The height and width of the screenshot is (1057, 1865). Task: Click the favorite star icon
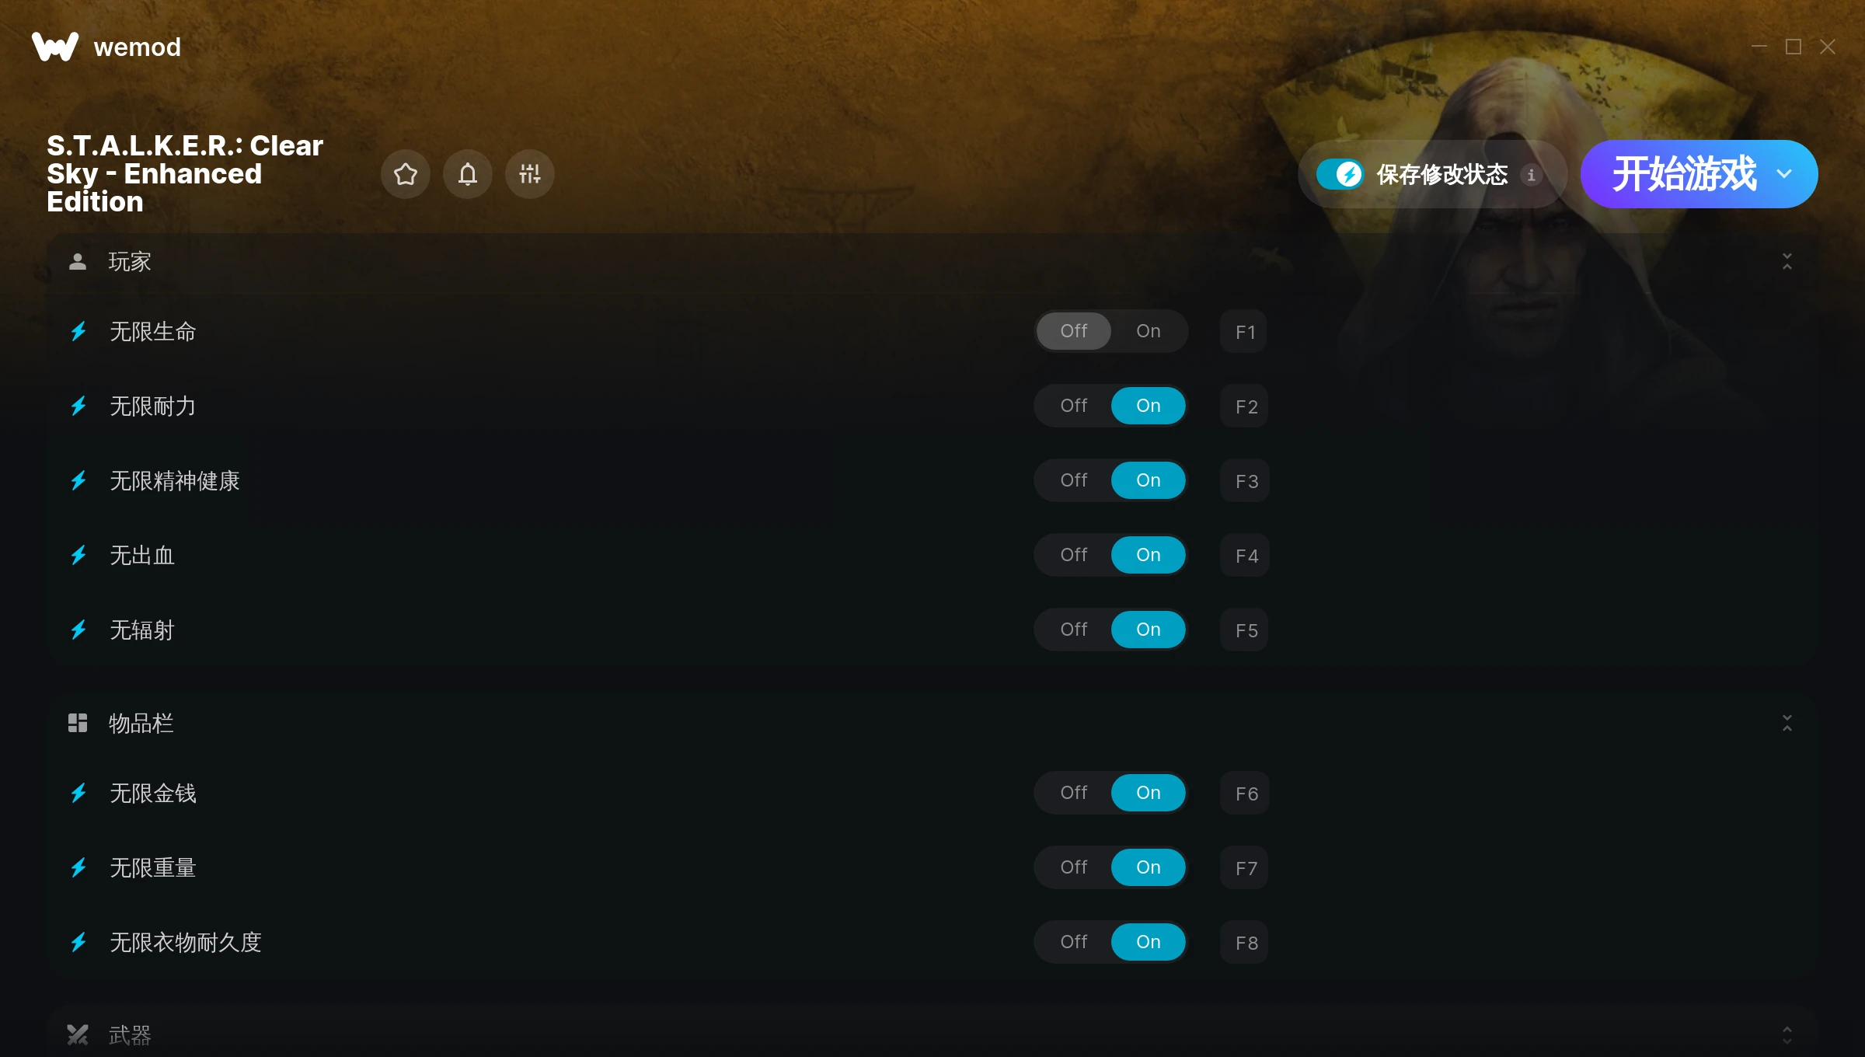pyautogui.click(x=406, y=174)
